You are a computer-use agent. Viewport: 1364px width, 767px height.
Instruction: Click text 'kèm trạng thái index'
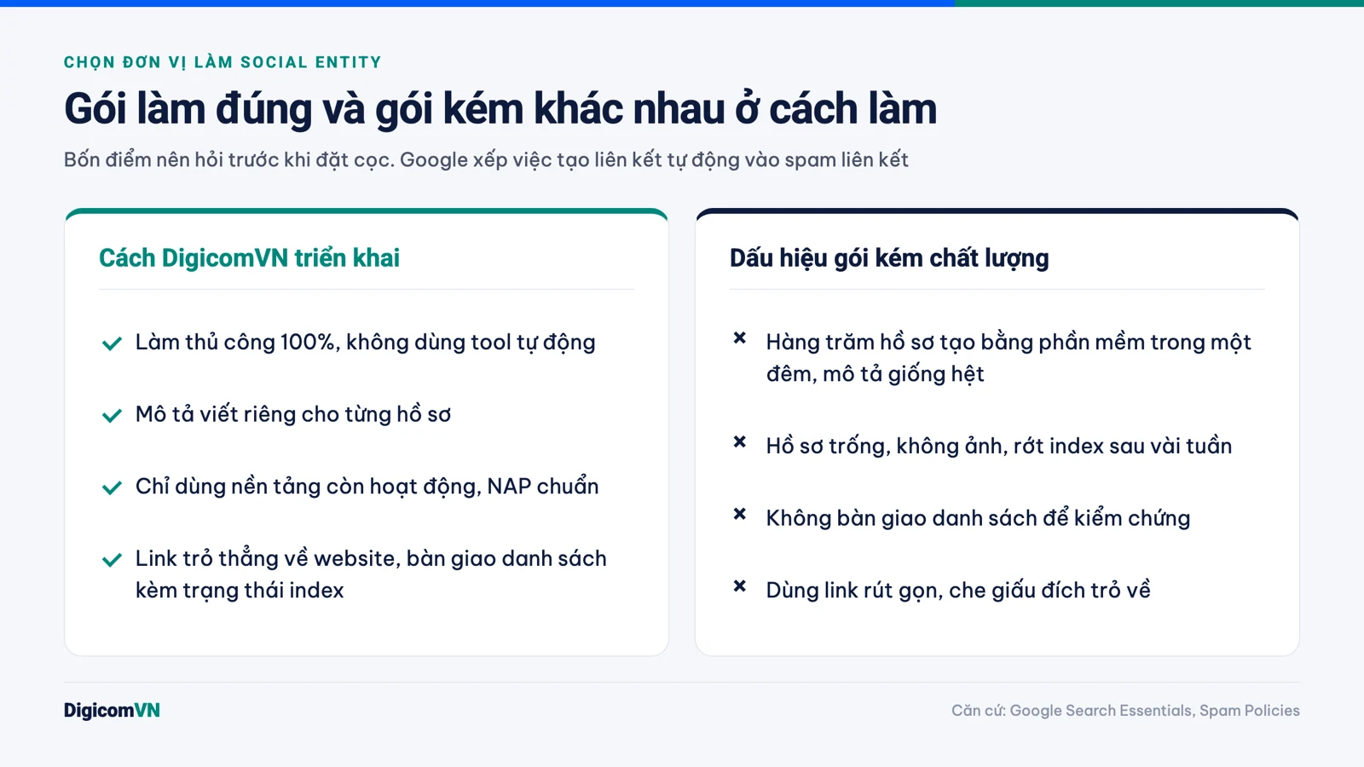click(240, 591)
